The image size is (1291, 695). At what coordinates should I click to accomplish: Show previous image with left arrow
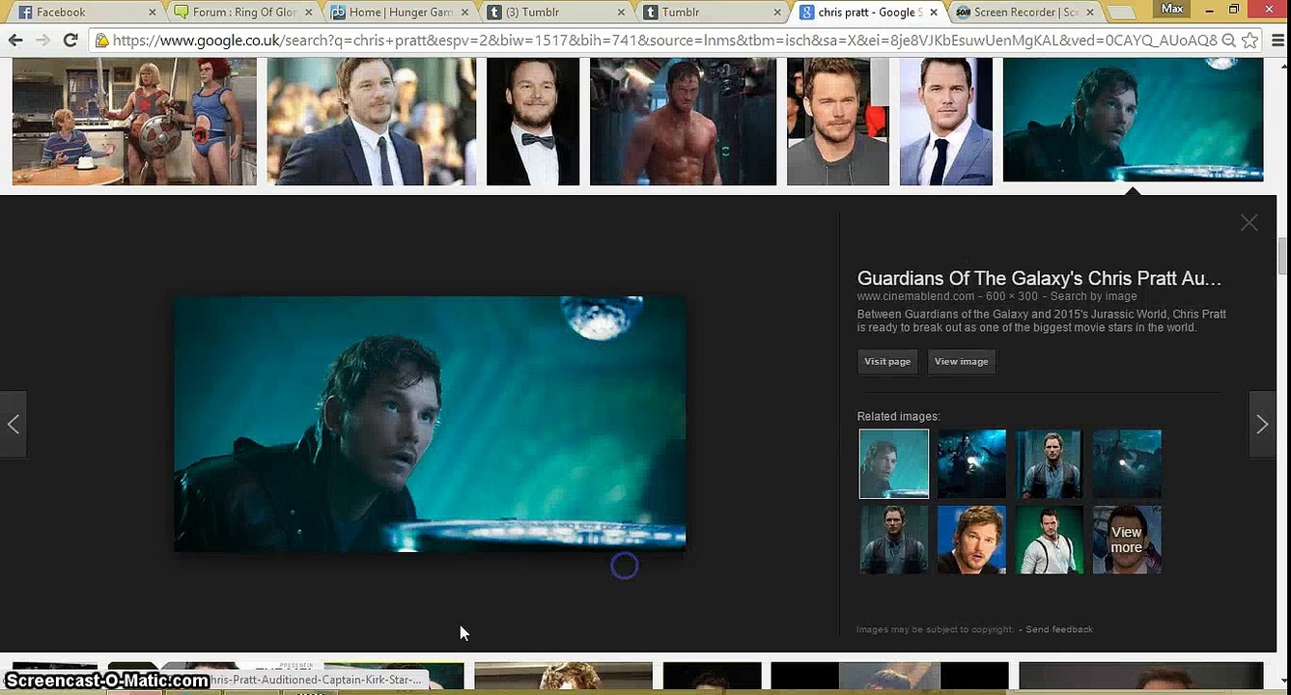pyautogui.click(x=14, y=424)
